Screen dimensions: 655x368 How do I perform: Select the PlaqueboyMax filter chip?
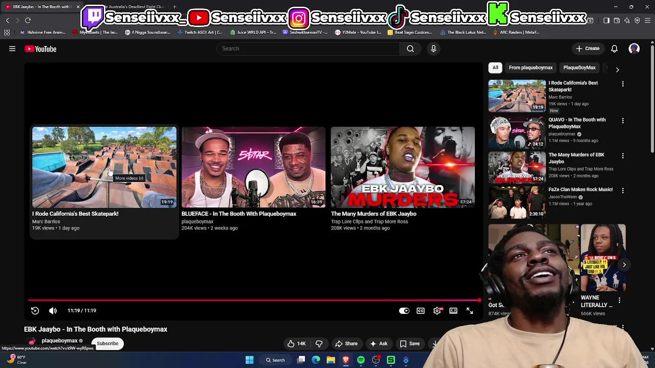pos(579,67)
